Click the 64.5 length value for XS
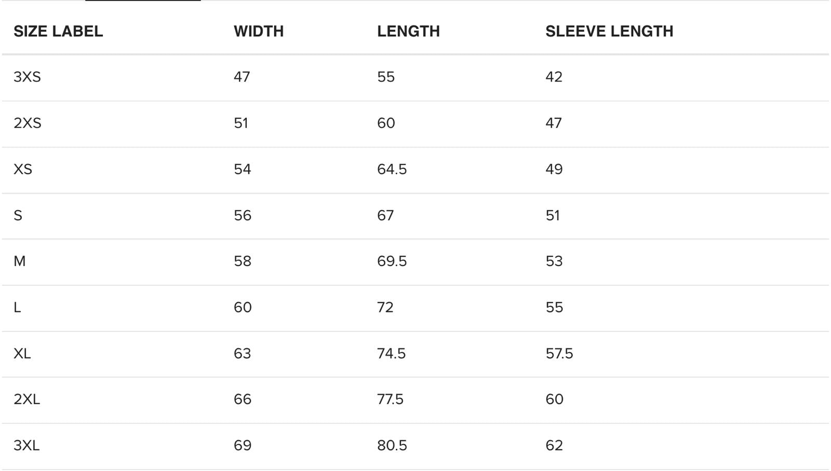The width and height of the screenshot is (831, 471). click(392, 169)
